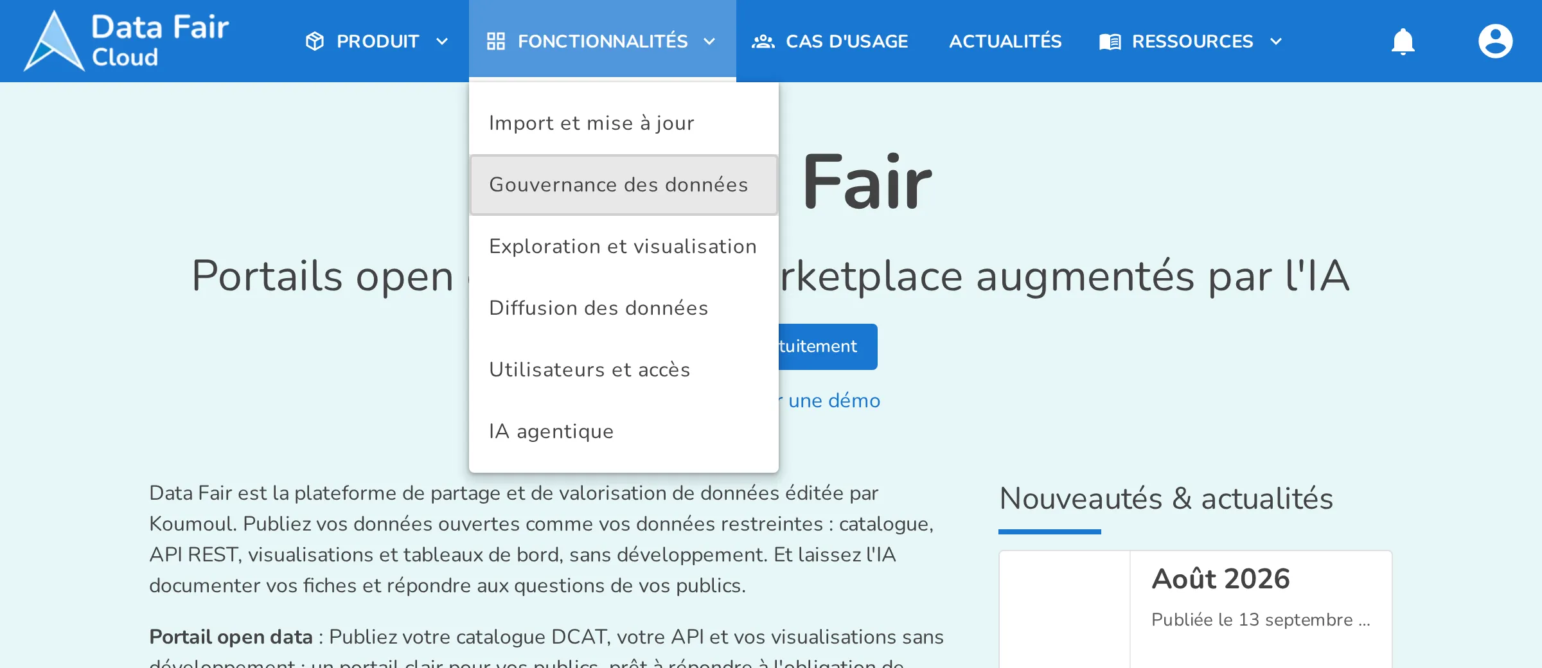Select Diffusion des données entry
This screenshot has width=1542, height=668.
pos(624,308)
